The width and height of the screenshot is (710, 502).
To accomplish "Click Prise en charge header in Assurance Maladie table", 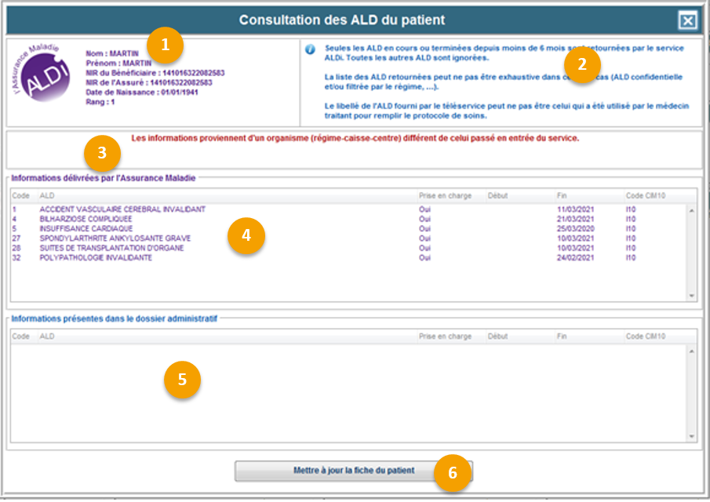I will [x=445, y=195].
